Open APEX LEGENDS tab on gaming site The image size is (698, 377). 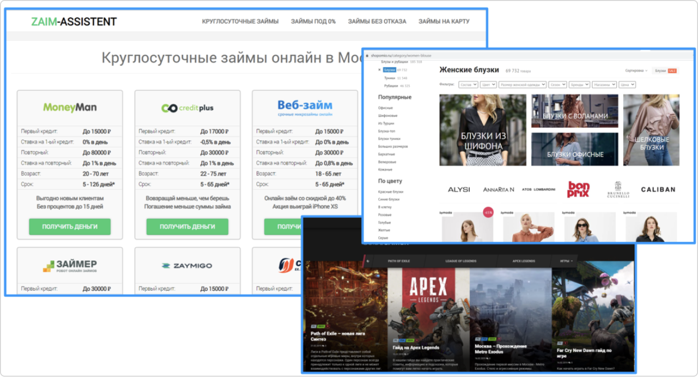(523, 261)
